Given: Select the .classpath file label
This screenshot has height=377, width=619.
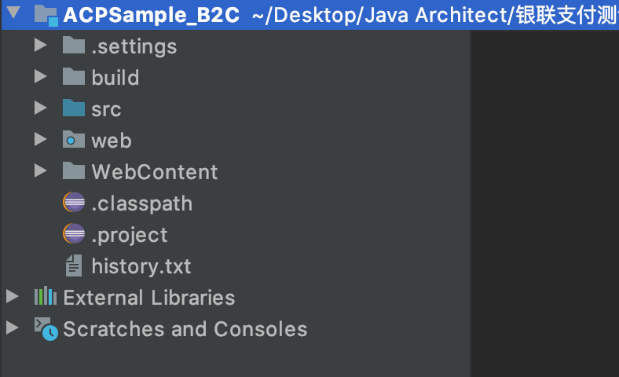Looking at the screenshot, I should (142, 203).
